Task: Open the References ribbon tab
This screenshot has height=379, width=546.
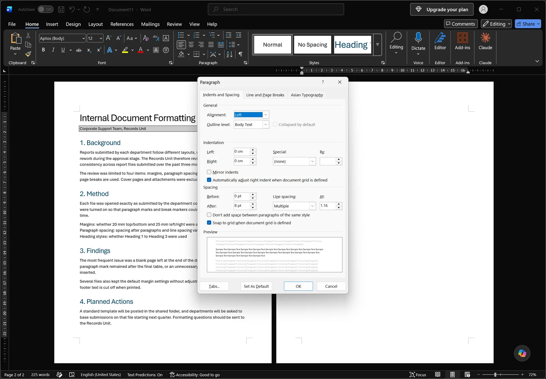Action: click(122, 24)
